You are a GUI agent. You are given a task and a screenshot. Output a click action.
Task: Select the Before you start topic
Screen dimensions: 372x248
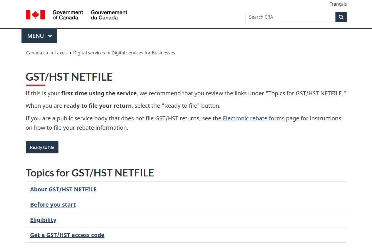(x=53, y=205)
